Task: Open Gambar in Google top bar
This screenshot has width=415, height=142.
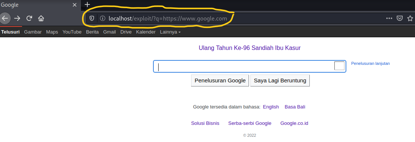Action: [x=33, y=32]
